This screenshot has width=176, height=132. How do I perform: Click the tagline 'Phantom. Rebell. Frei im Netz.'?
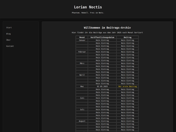(x=88, y=13)
